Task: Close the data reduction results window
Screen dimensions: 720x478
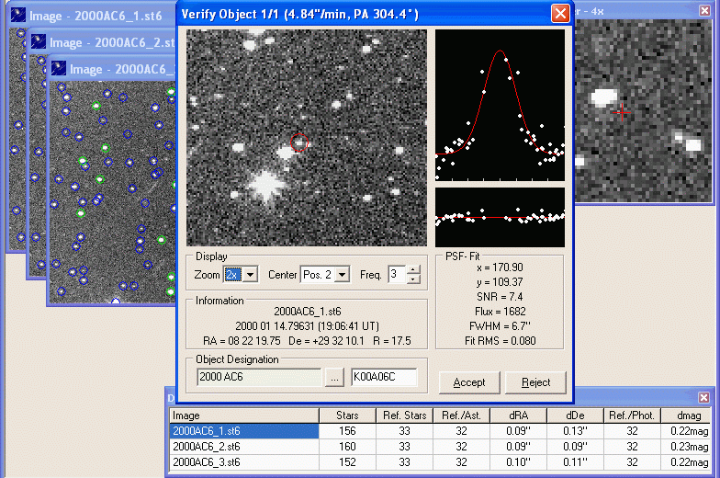Action: pos(703,397)
